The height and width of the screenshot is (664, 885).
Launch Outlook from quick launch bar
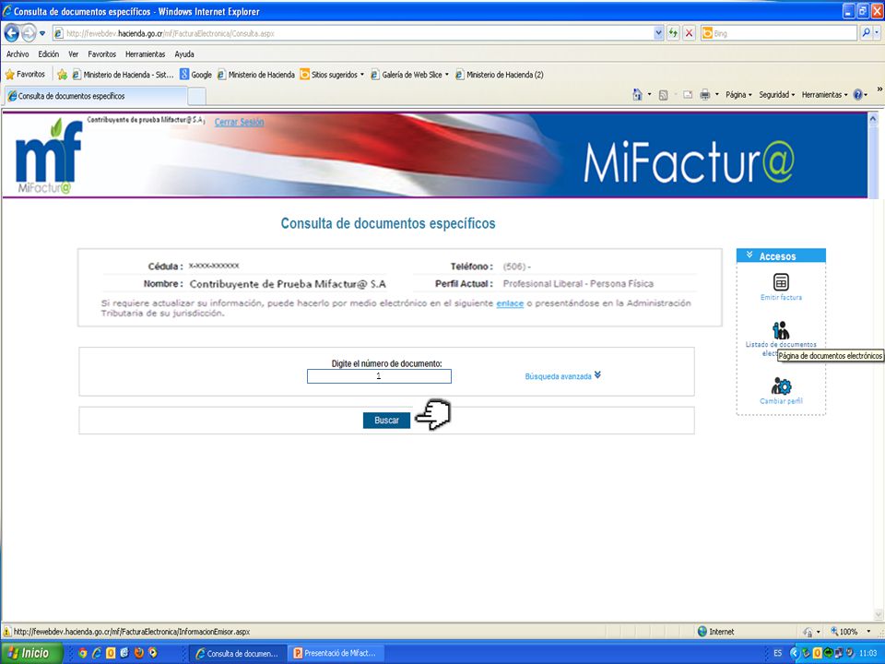click(x=111, y=653)
